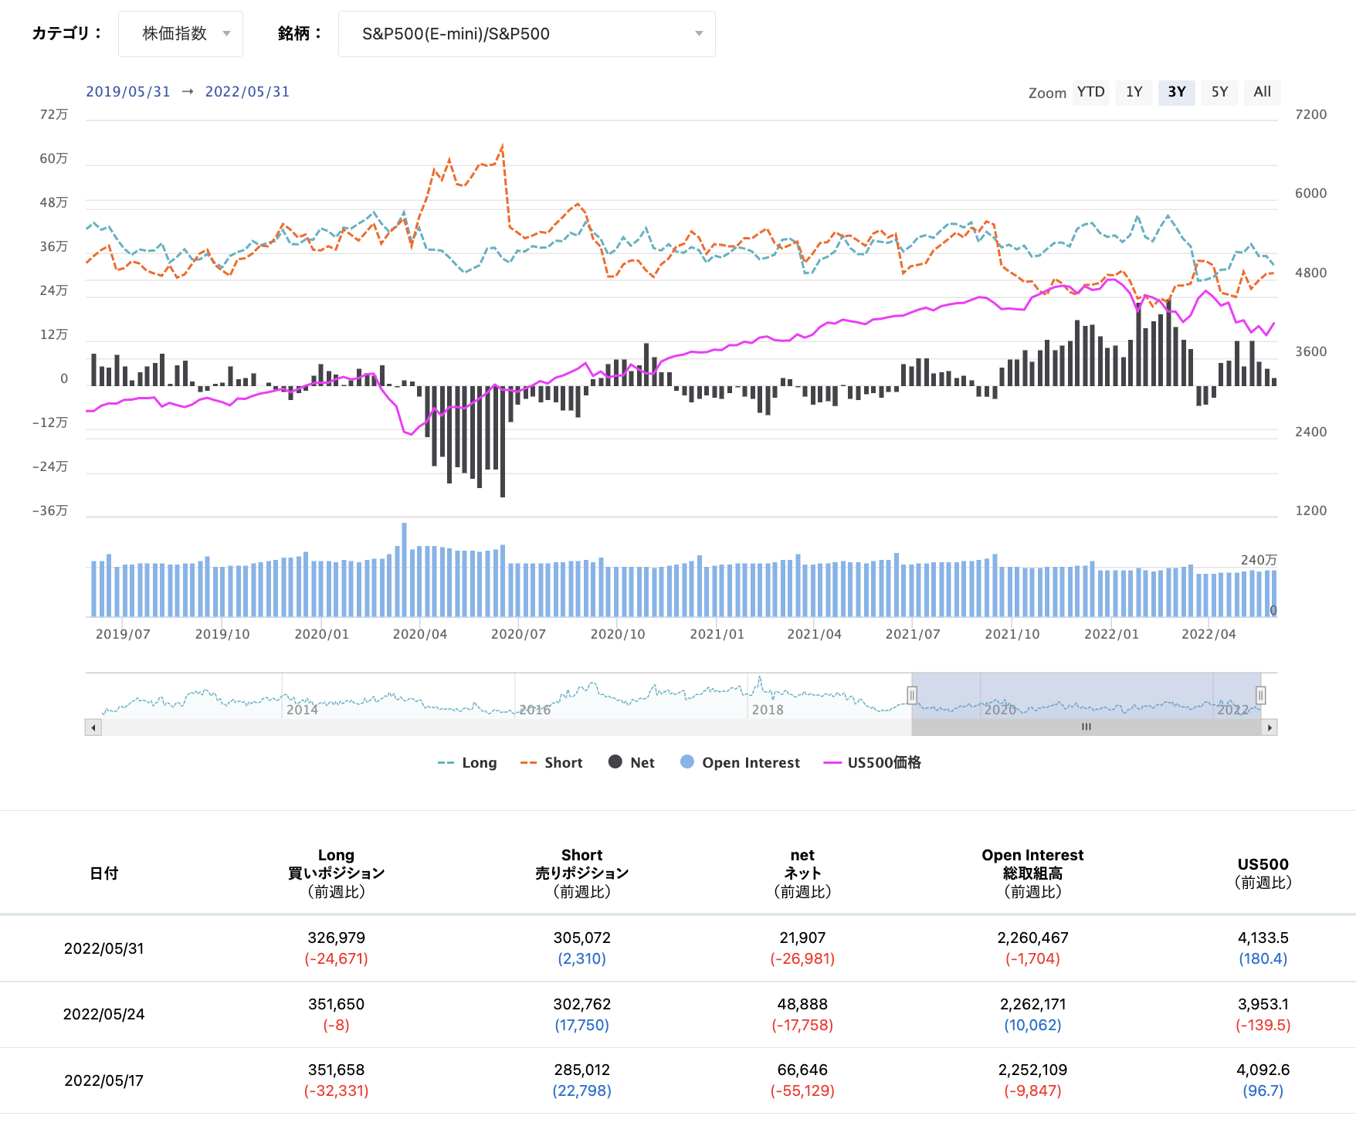Click the Open Interest value 2,260,467
Viewport: 1356px width, 1126px height.
point(1032,938)
